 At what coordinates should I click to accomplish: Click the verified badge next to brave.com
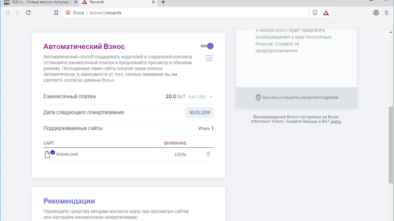point(53,152)
